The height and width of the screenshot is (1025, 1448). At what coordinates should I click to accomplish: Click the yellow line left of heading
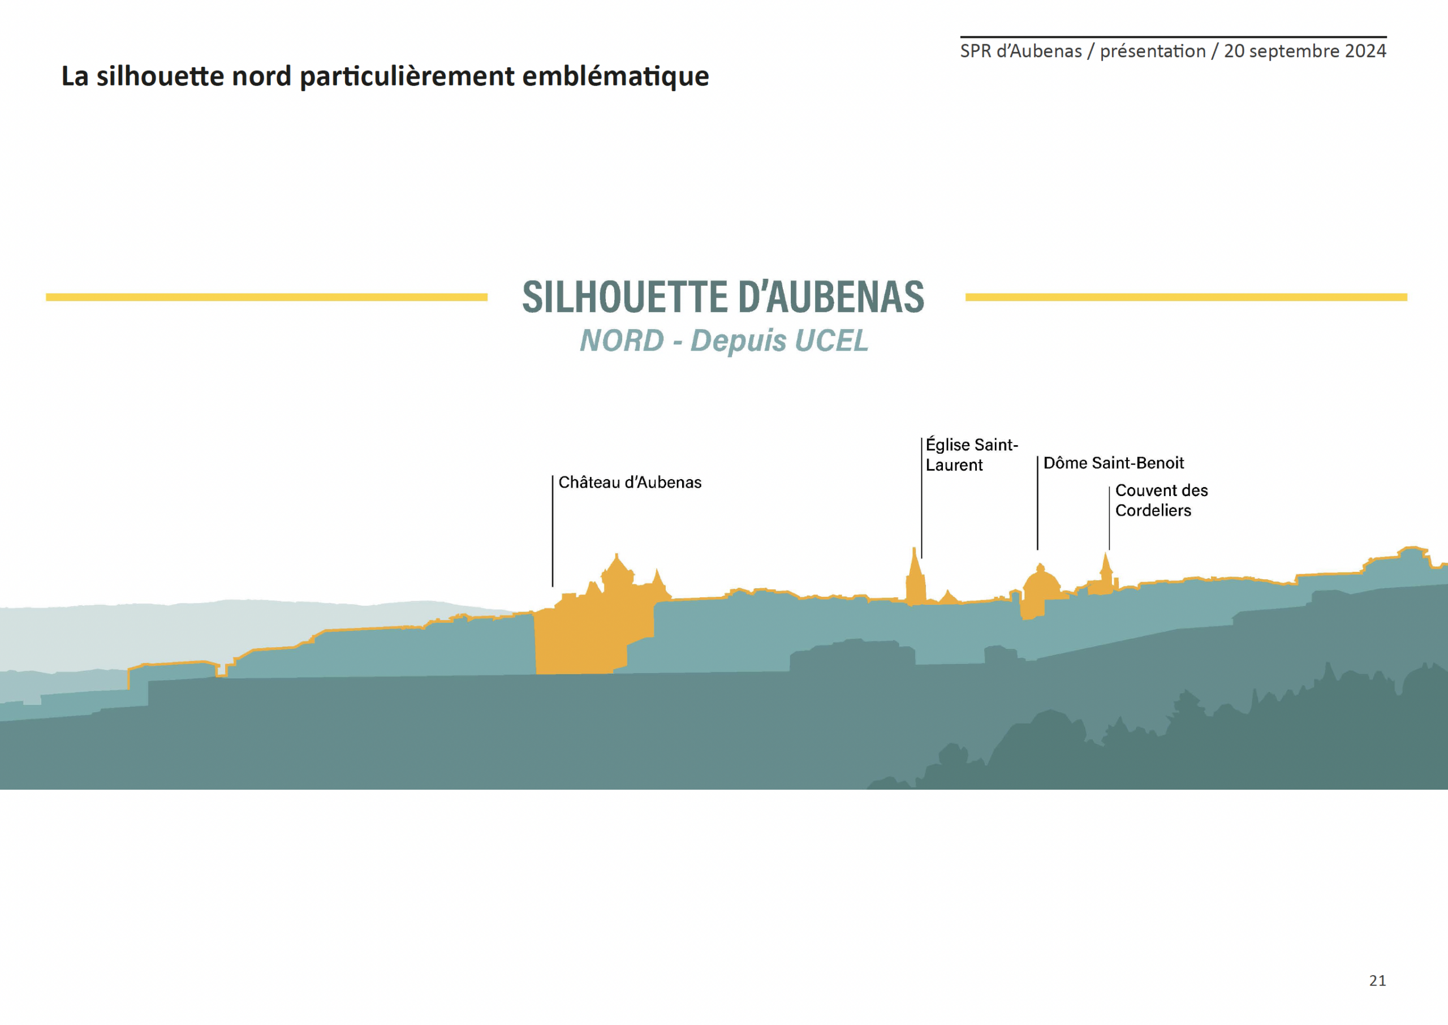point(266,298)
